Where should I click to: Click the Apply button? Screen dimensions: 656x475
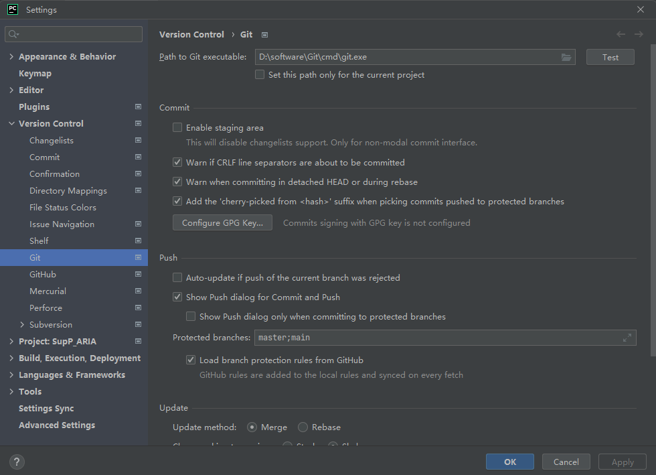tap(623, 462)
